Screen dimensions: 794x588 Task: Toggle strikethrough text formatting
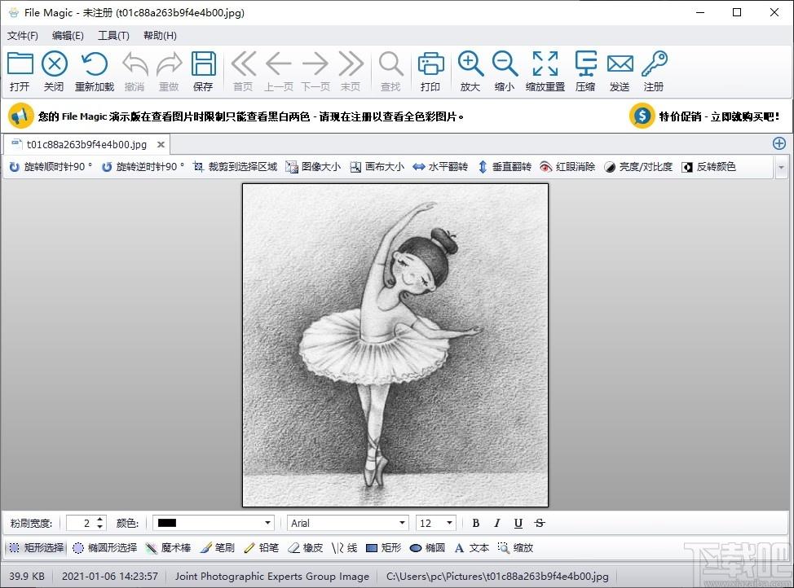[540, 523]
